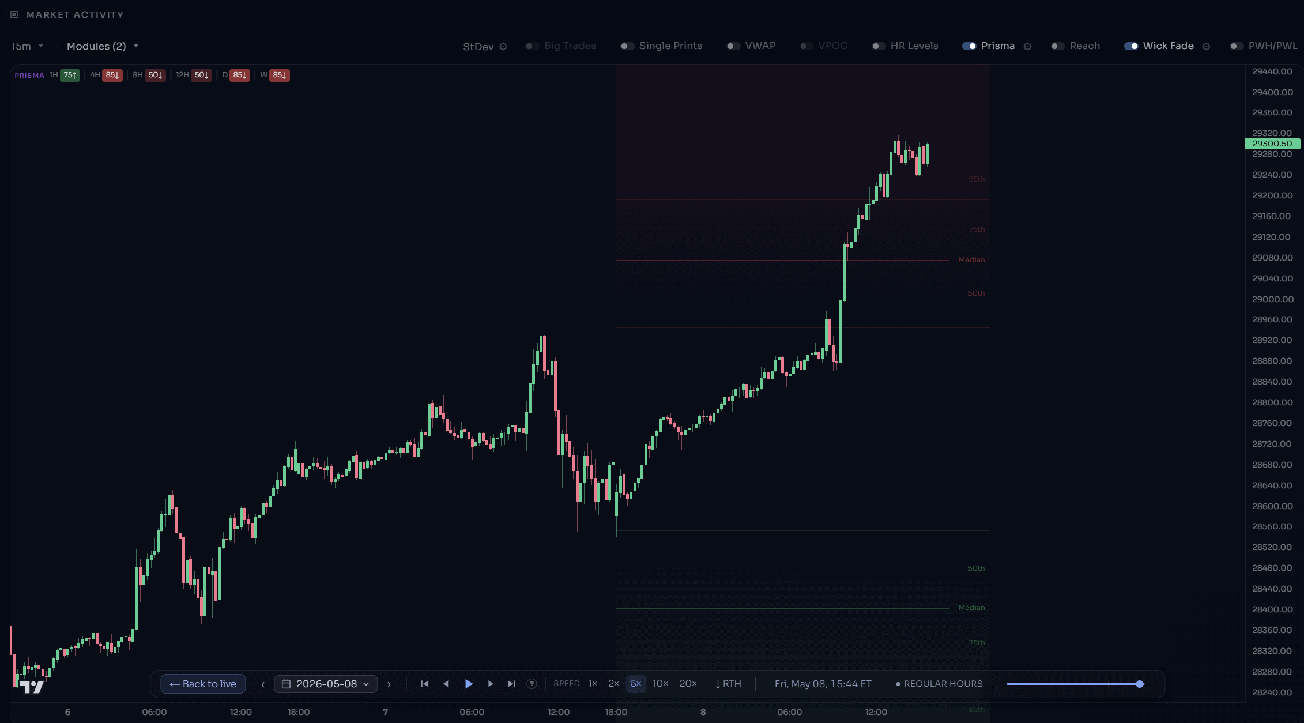
Task: Select the 20× speed option
Action: (x=688, y=684)
